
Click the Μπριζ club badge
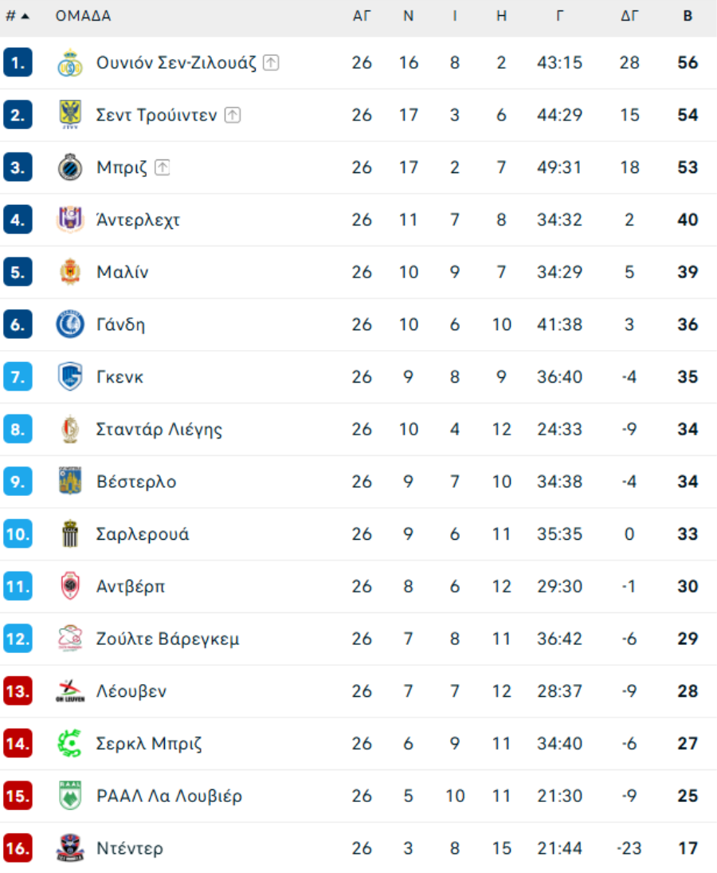pyautogui.click(x=70, y=167)
